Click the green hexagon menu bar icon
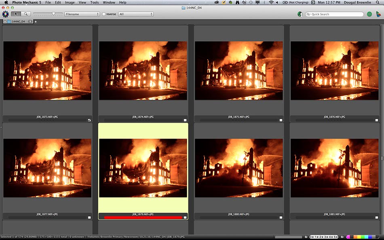Viewport: 384px width, 240px height. click(231, 2)
